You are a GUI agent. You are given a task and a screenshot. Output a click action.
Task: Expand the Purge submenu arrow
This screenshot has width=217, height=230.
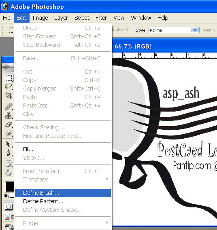pos(107,222)
